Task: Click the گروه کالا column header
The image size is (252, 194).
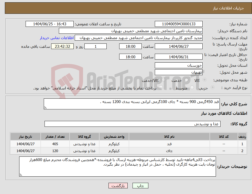Action: click(84, 137)
